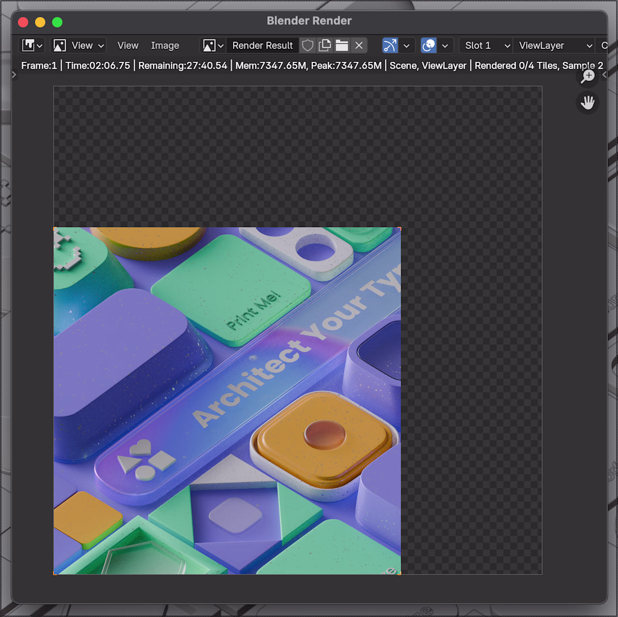Click the browse image datablock icon
618x617 pixels.
213,46
